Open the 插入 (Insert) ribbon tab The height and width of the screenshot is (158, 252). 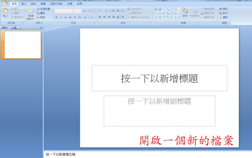(x=24, y=3)
